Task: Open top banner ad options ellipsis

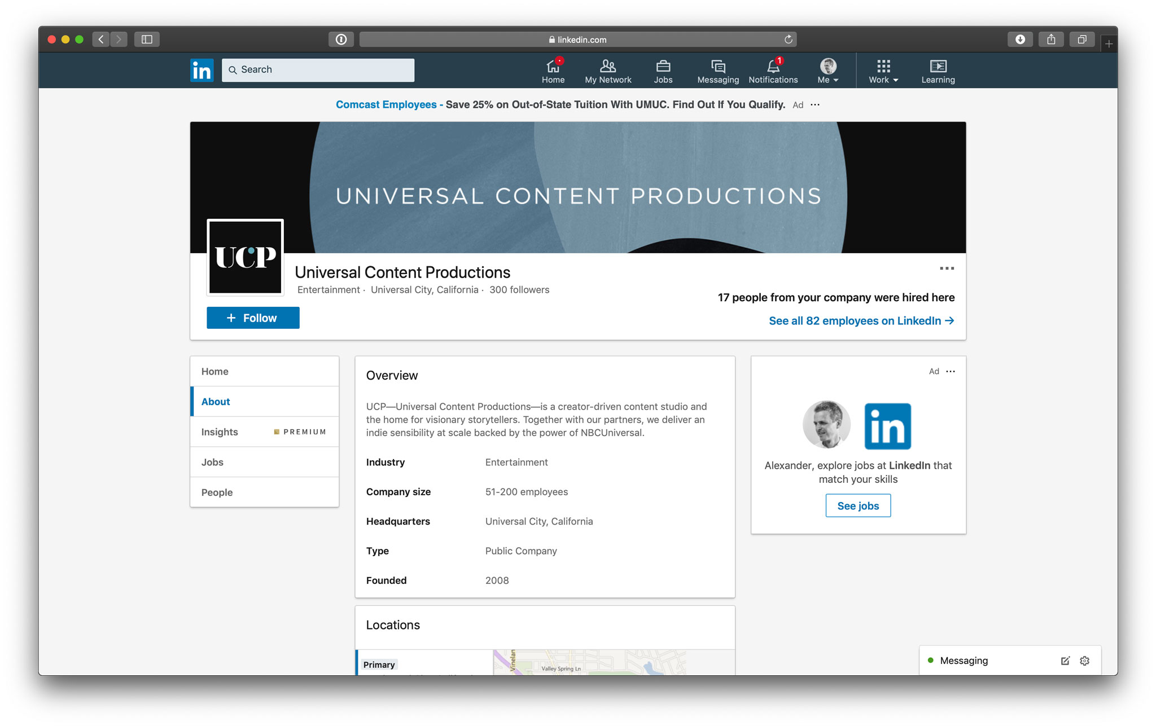Action: [815, 104]
